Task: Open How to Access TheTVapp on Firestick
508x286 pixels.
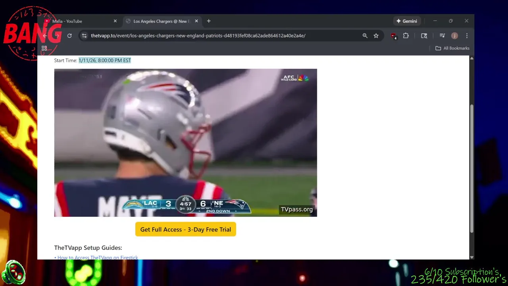Action: [x=98, y=257]
